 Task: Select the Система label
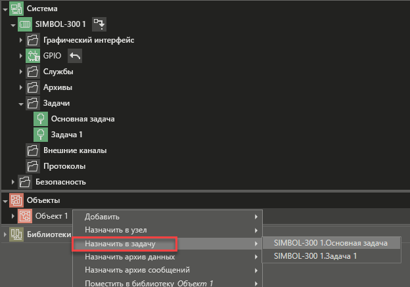(42, 9)
